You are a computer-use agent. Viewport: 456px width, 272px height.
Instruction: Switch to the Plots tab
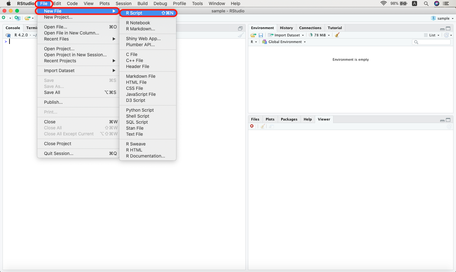pyautogui.click(x=270, y=119)
